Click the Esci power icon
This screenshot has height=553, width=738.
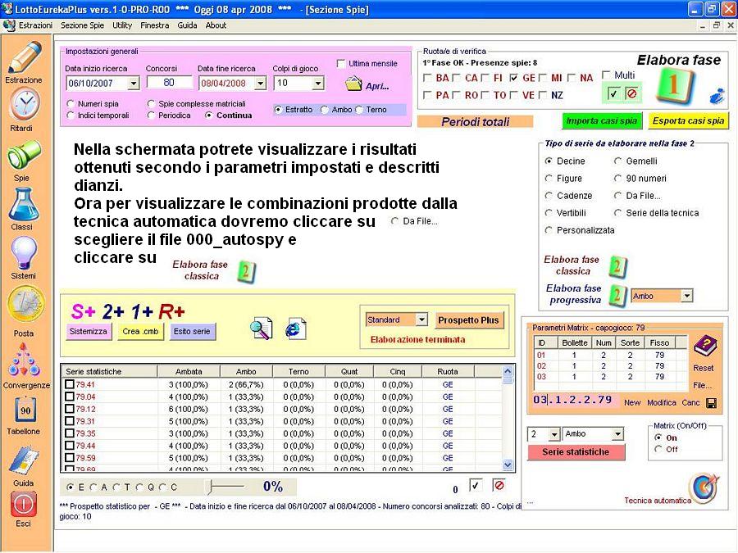(24, 504)
